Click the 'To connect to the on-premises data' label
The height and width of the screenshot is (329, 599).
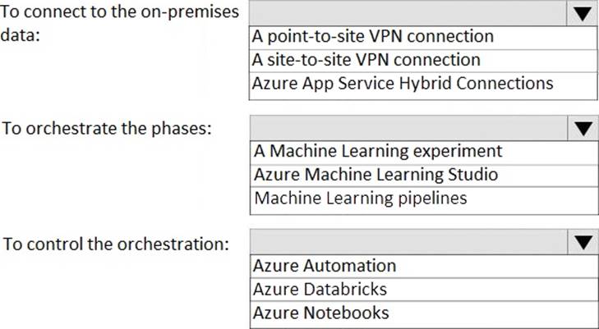click(x=120, y=23)
